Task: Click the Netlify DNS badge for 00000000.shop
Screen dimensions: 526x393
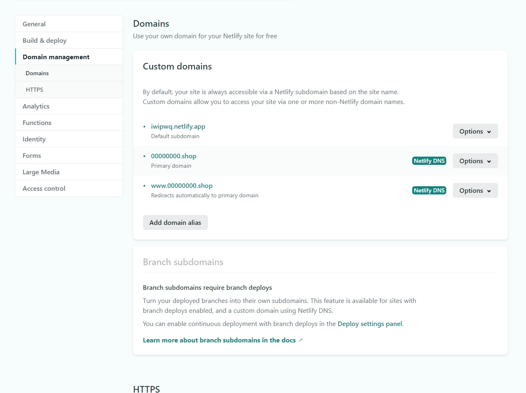Action: (429, 161)
